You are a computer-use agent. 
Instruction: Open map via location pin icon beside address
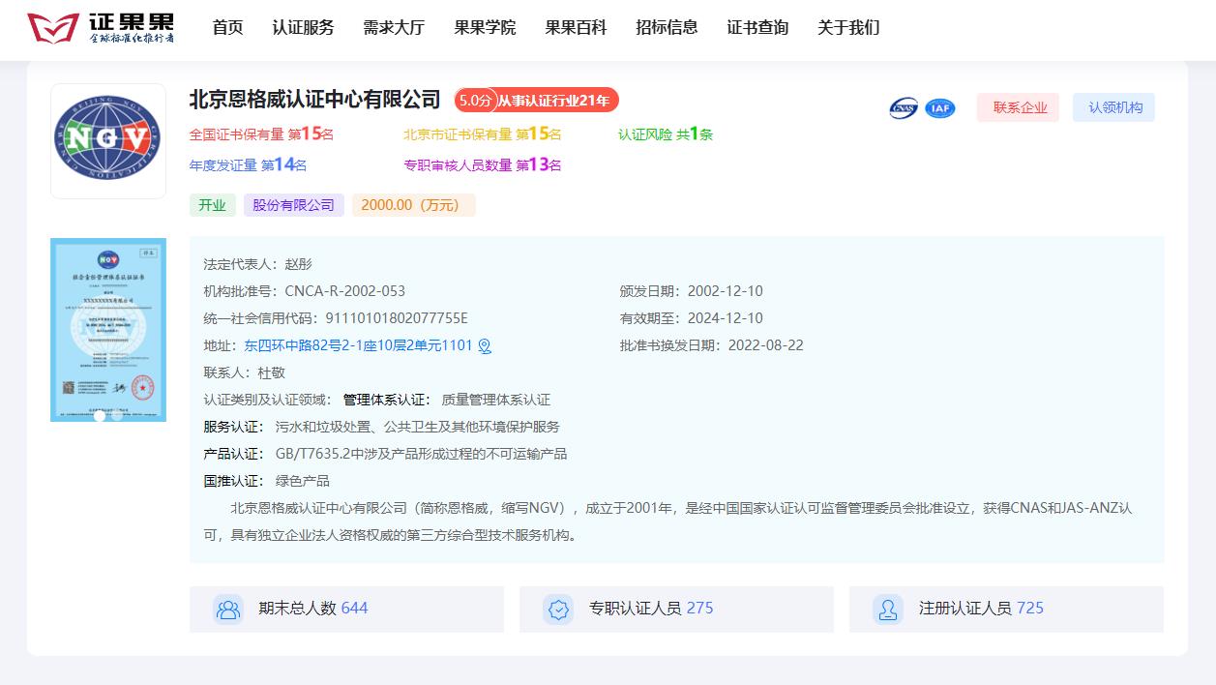click(487, 345)
